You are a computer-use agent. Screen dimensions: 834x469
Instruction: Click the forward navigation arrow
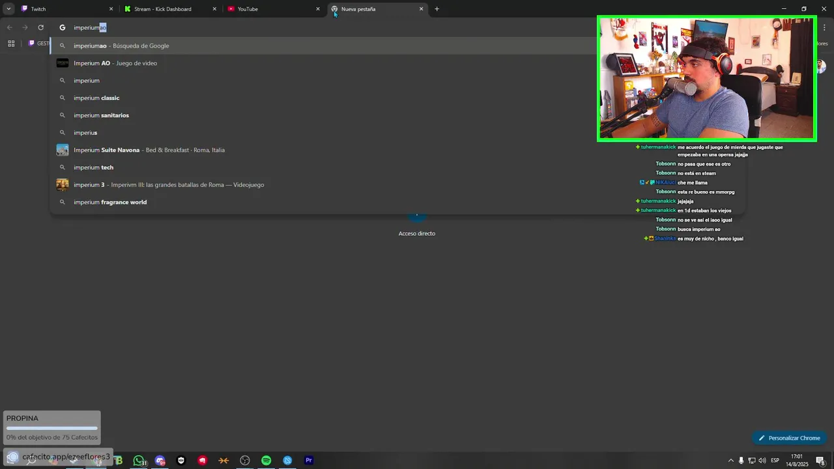coord(25,27)
